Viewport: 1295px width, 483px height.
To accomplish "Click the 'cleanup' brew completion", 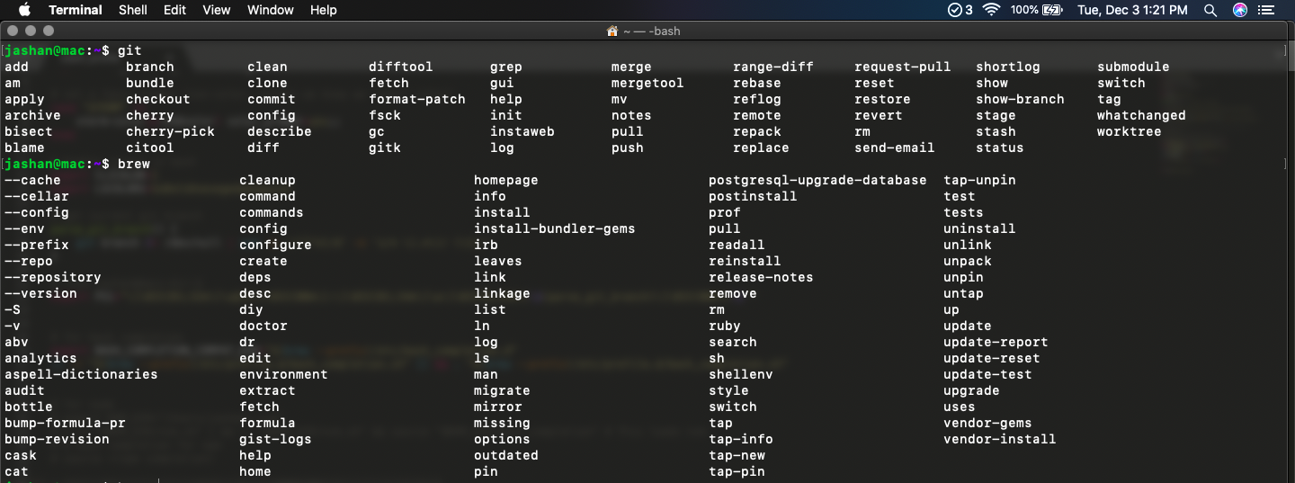I will click(x=267, y=180).
